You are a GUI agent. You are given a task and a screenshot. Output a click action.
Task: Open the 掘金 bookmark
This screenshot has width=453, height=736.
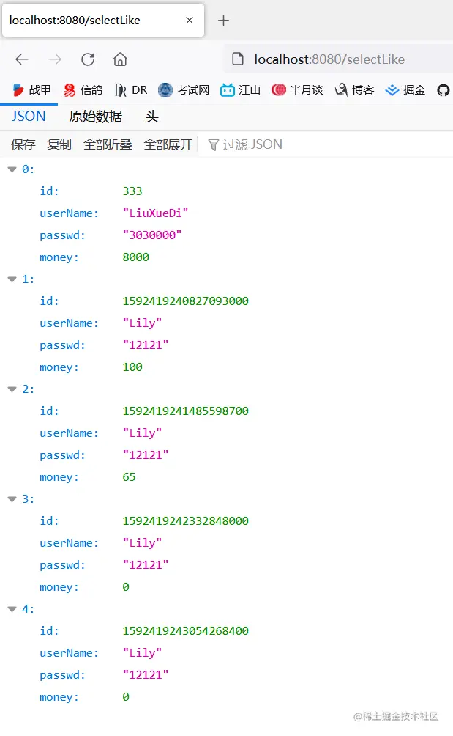tap(405, 89)
